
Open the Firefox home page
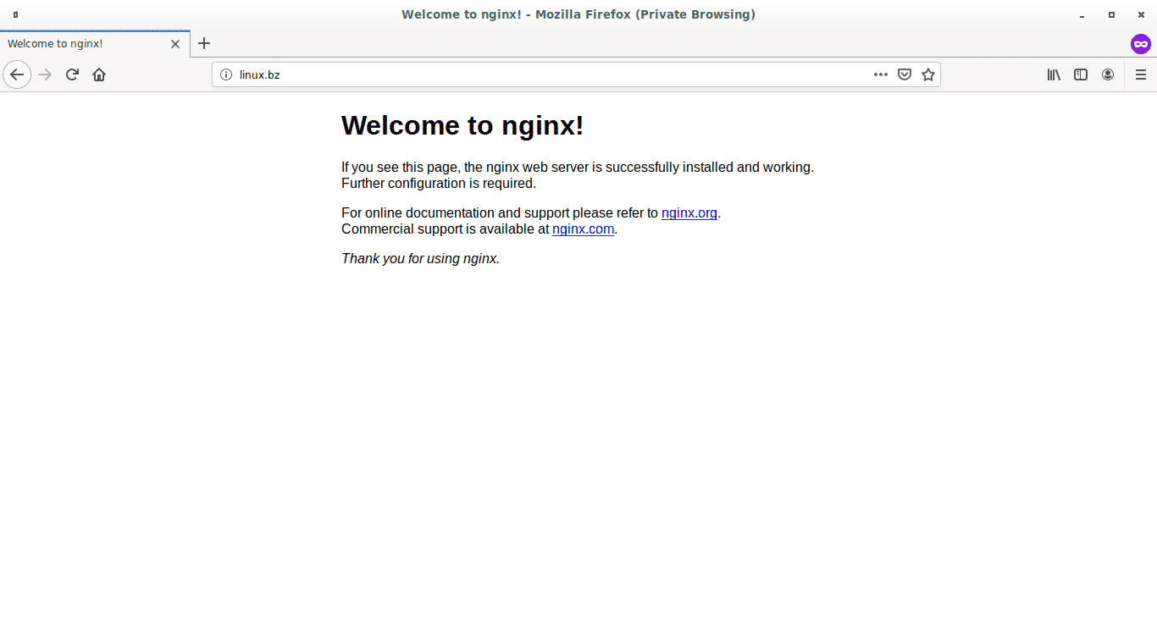pyautogui.click(x=99, y=74)
